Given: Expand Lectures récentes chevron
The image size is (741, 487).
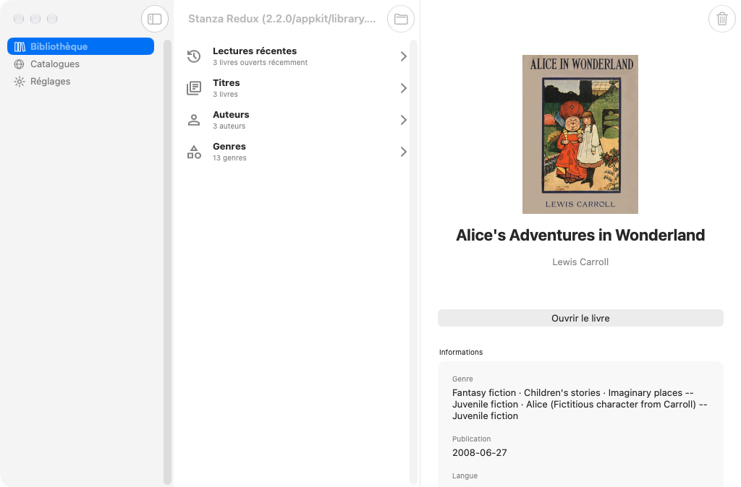Looking at the screenshot, I should coord(404,56).
